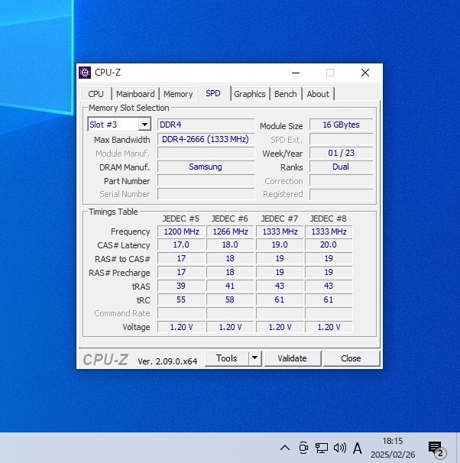Minimize the CPU-Z window
Image resolution: width=460 pixels, height=463 pixels.
(x=296, y=73)
